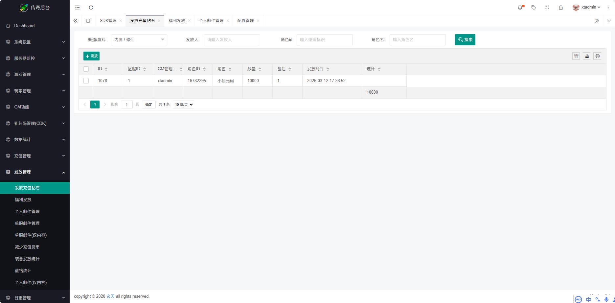Screen dimensions: 615x303
Task: Change page size via the 10条/页 dropdown
Action: click(183, 104)
